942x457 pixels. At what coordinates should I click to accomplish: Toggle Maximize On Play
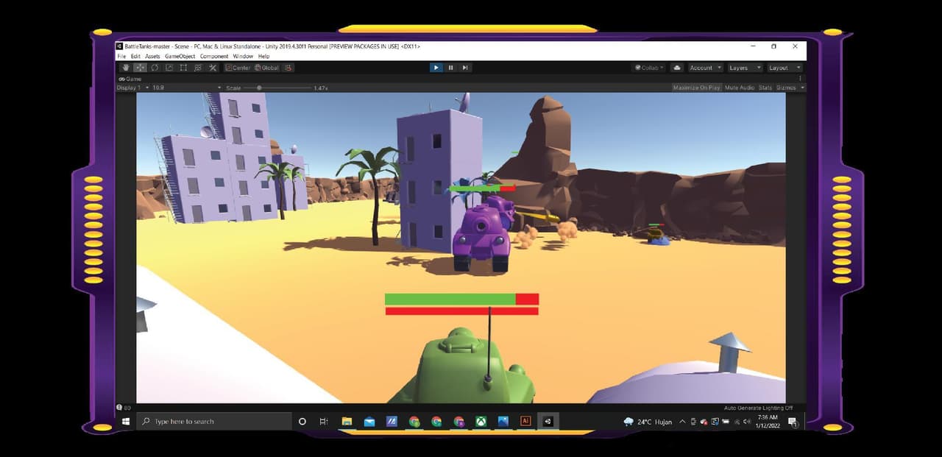[697, 88]
